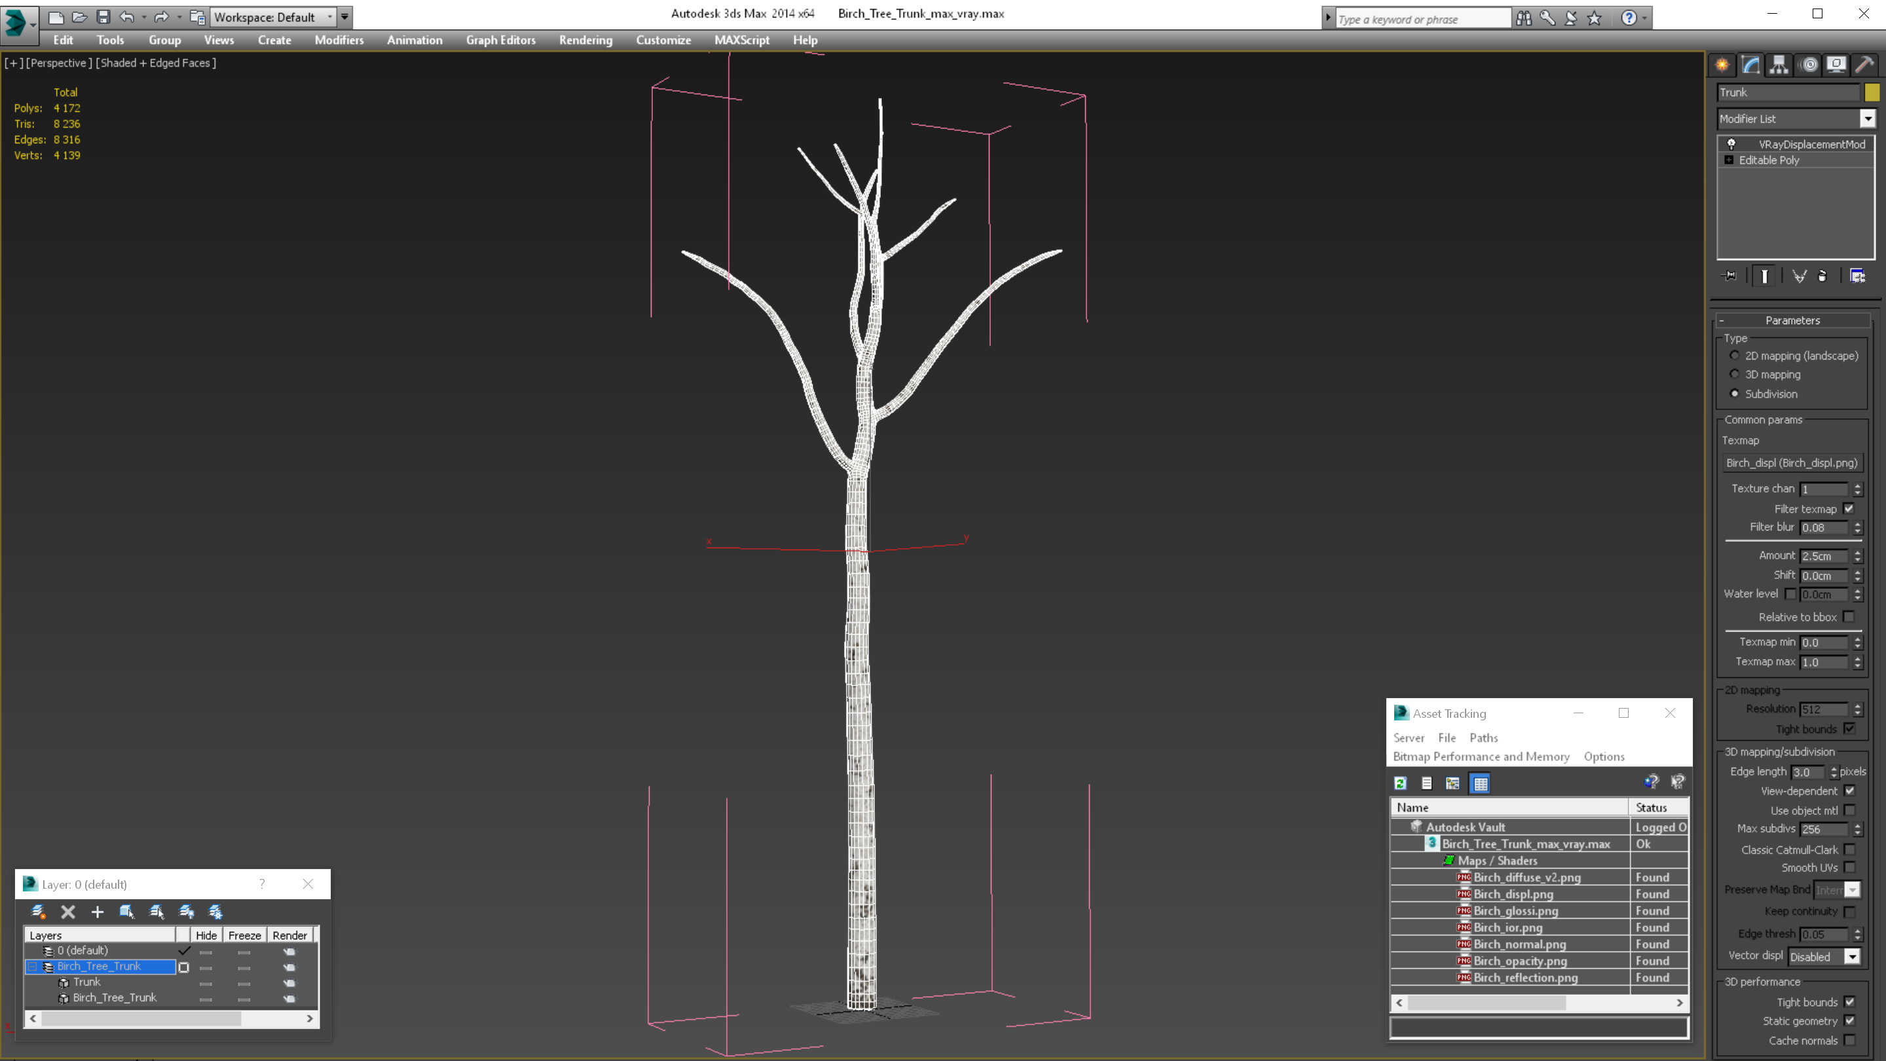Click Refresh icon in Asset Tracking
The width and height of the screenshot is (1886, 1061).
(1400, 783)
